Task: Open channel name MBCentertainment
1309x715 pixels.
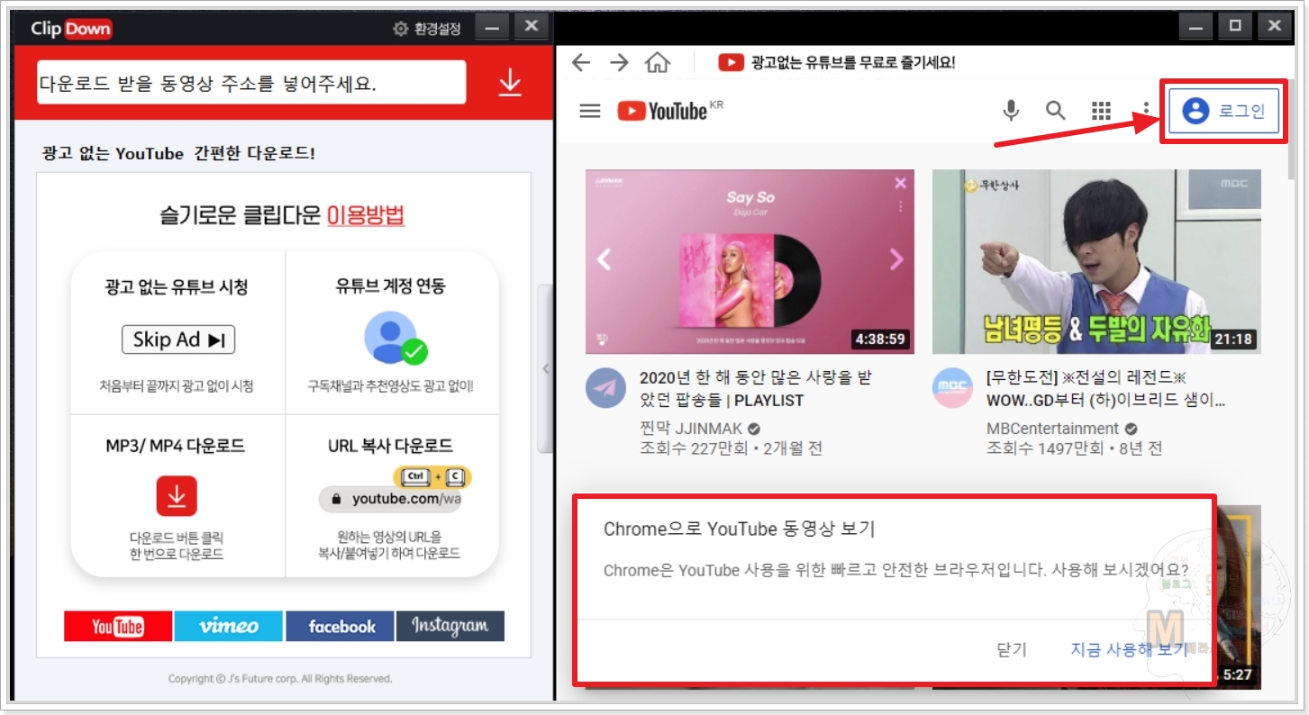Action: (1052, 429)
